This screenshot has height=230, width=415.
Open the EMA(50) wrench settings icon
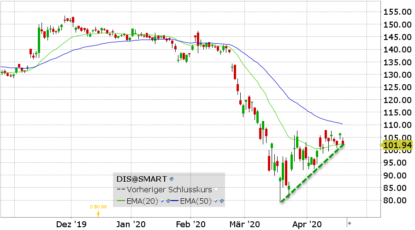222,201
